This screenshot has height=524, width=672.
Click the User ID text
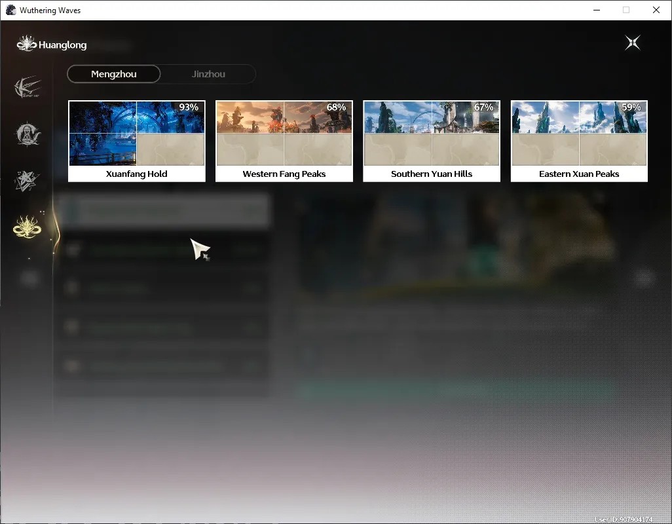(624, 519)
